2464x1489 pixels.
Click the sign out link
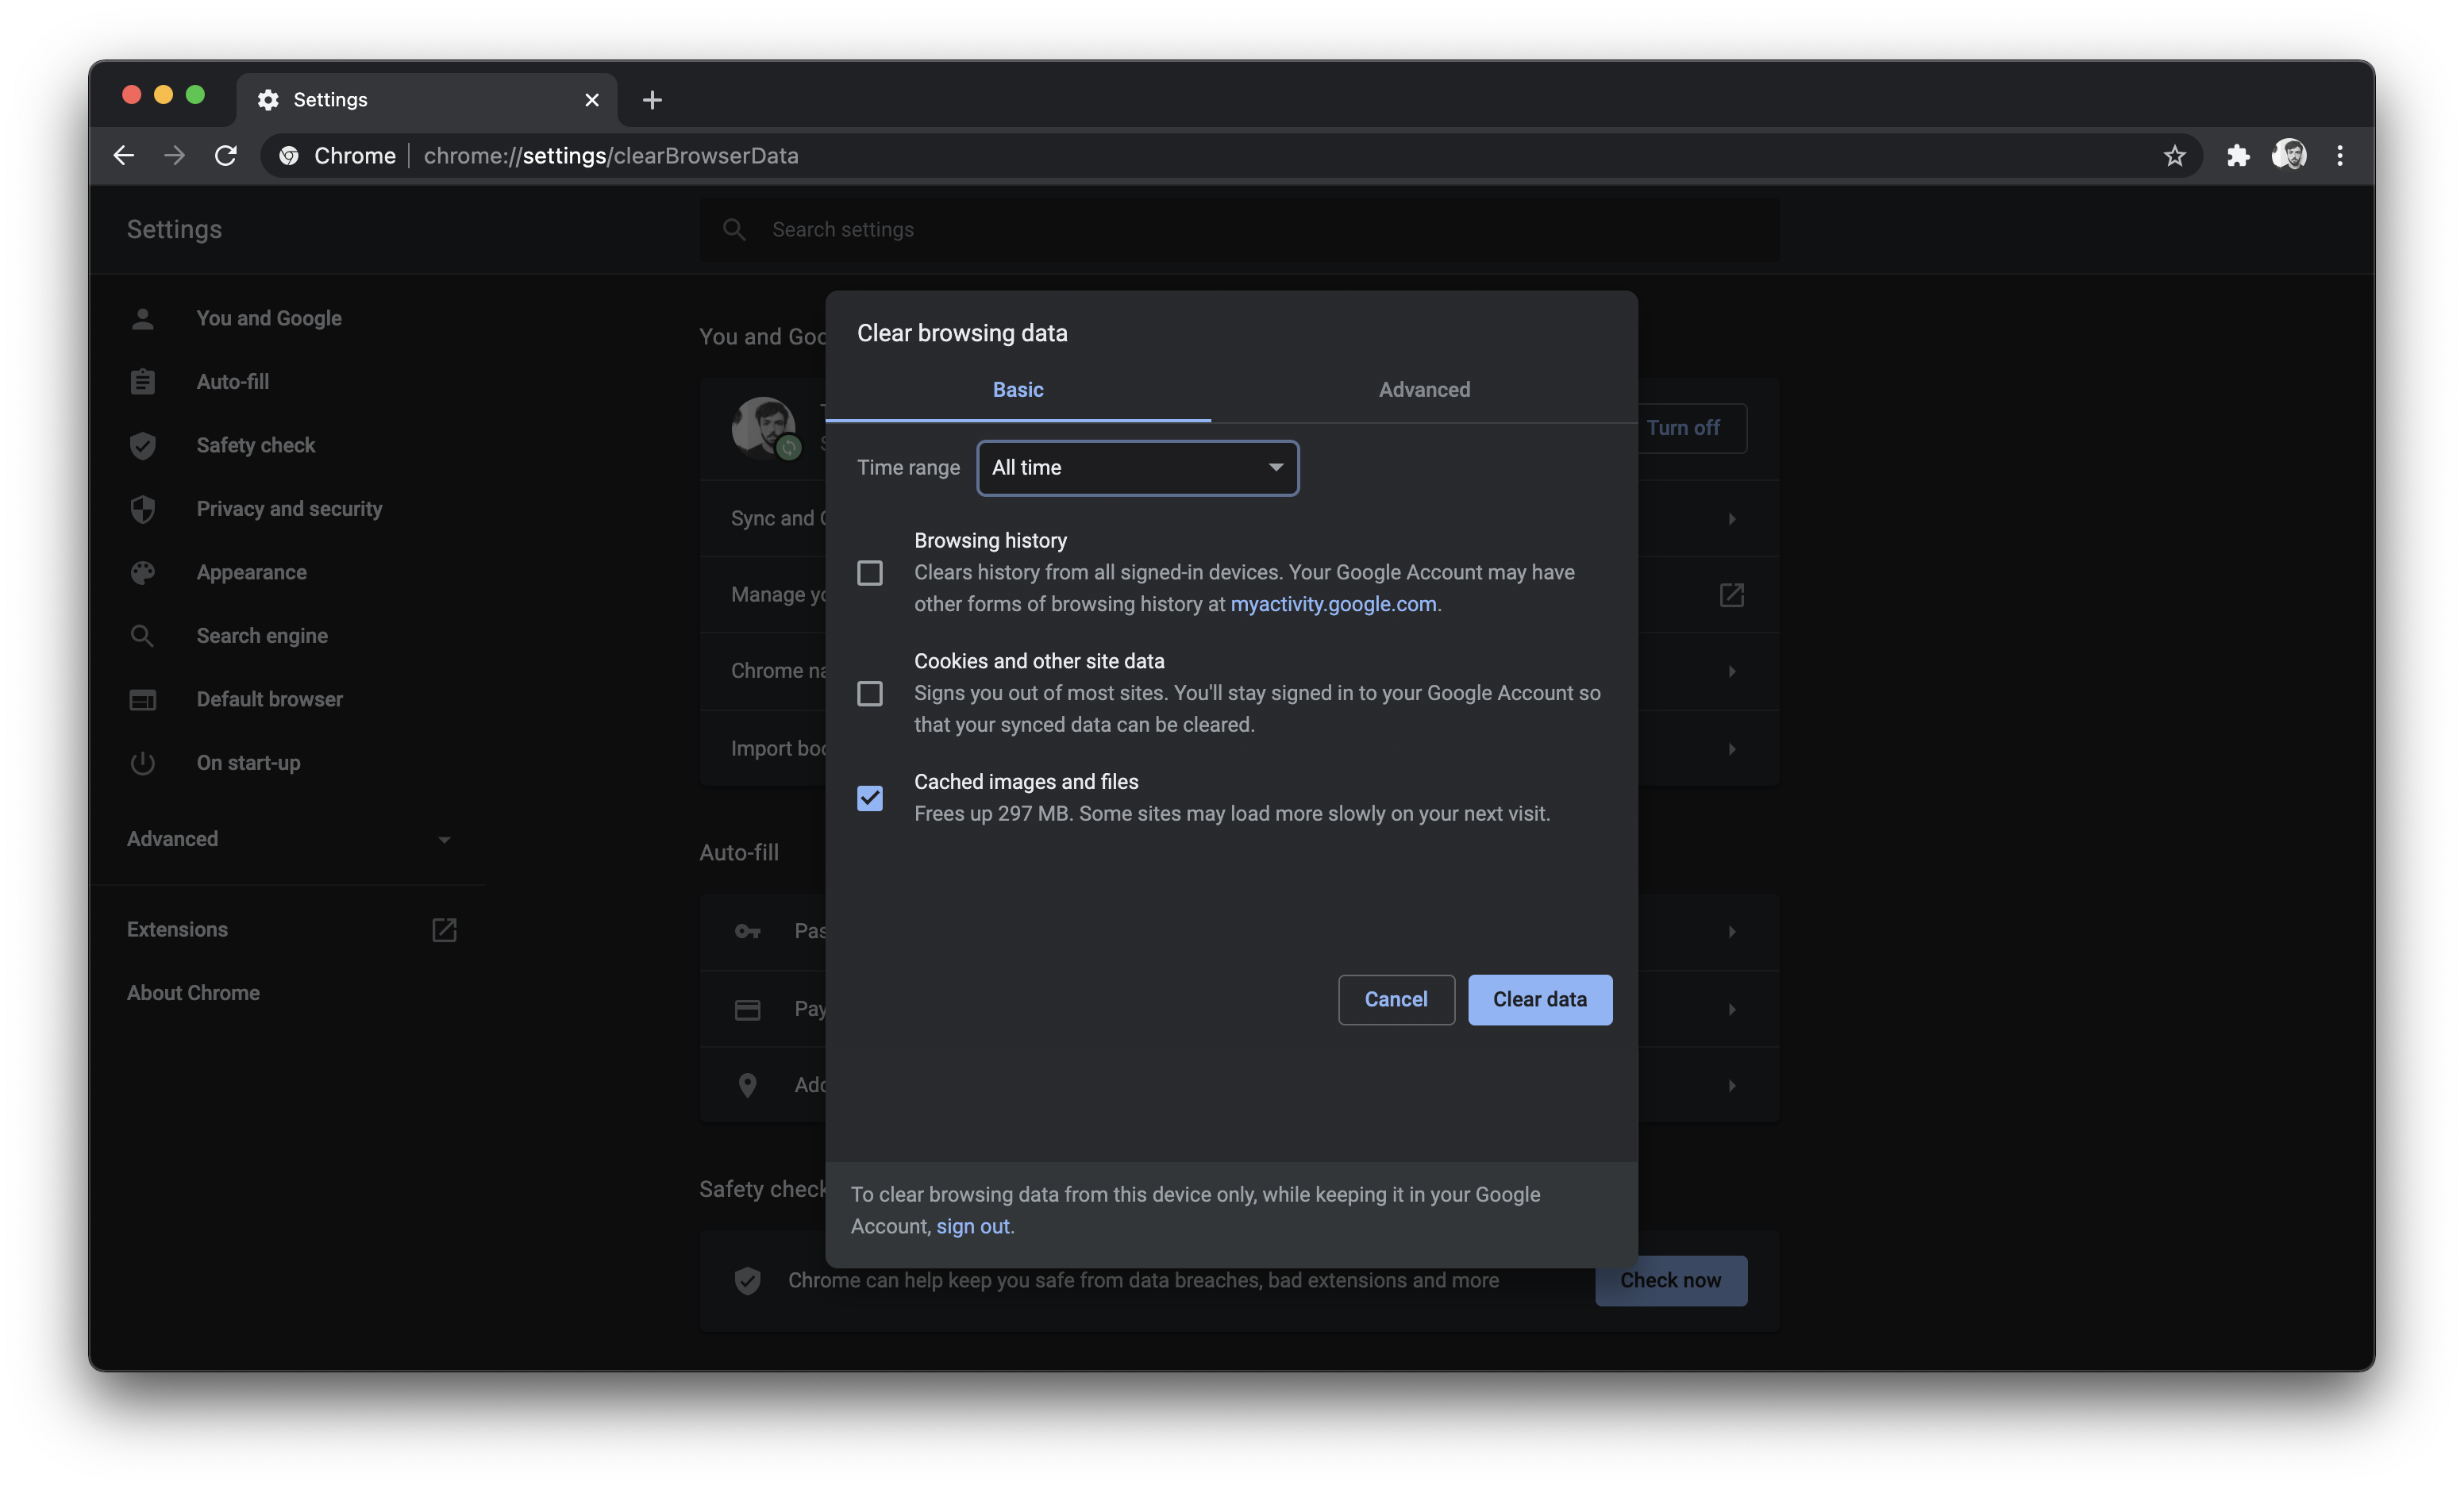[x=972, y=1226]
